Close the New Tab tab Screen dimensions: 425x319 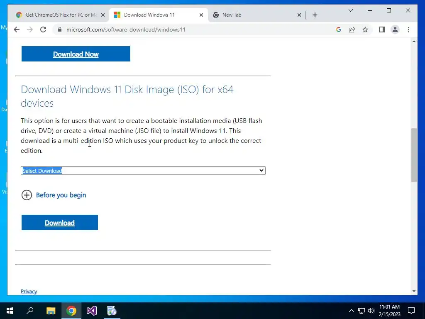[299, 15]
